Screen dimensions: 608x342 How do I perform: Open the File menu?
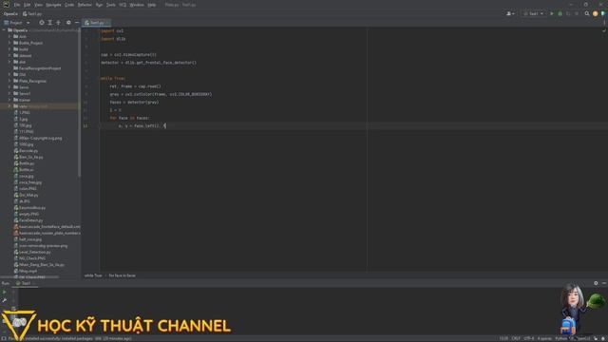pos(17,5)
